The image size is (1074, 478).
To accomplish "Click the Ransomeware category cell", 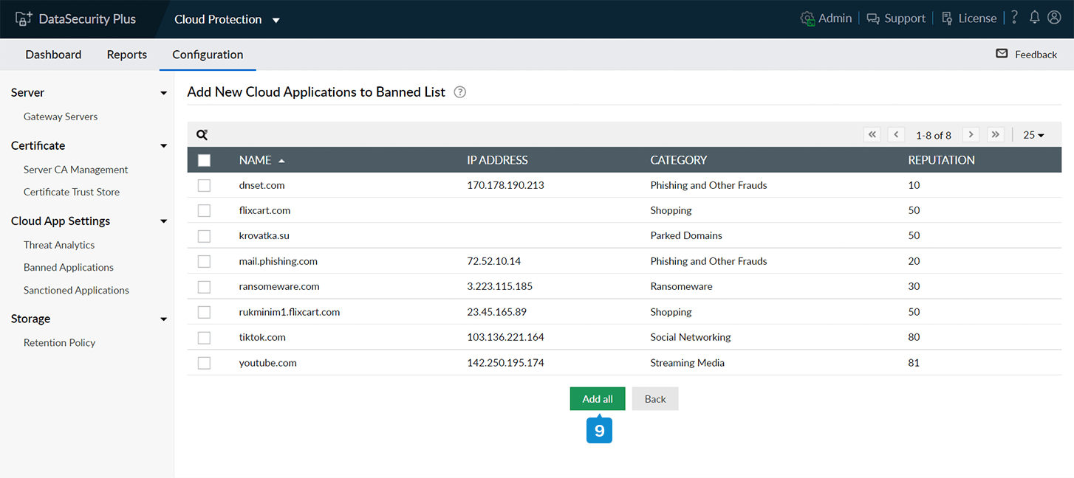I will 681,286.
